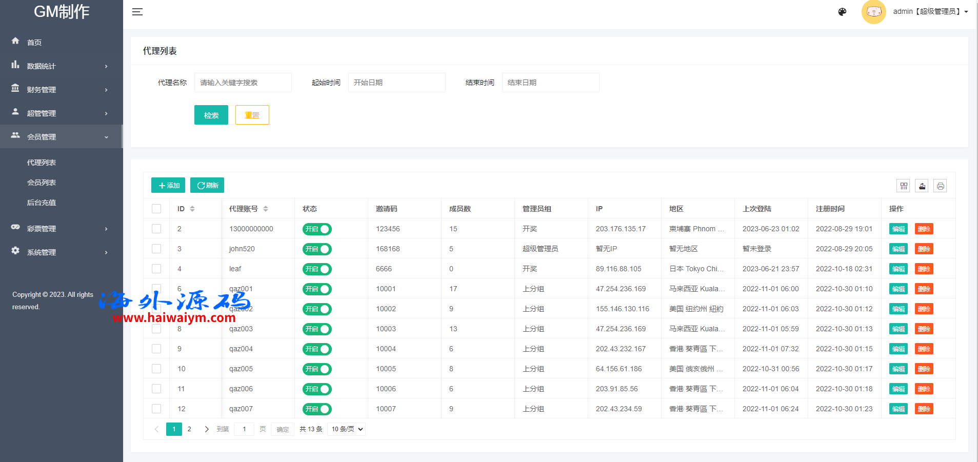Select the checkbox for row qaz007
This screenshot has height=462, width=978.
pos(156,409)
